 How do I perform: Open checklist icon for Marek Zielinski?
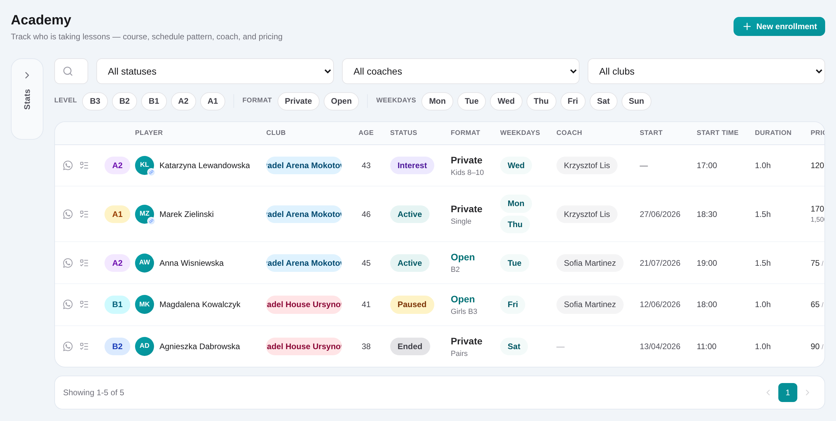(84, 214)
